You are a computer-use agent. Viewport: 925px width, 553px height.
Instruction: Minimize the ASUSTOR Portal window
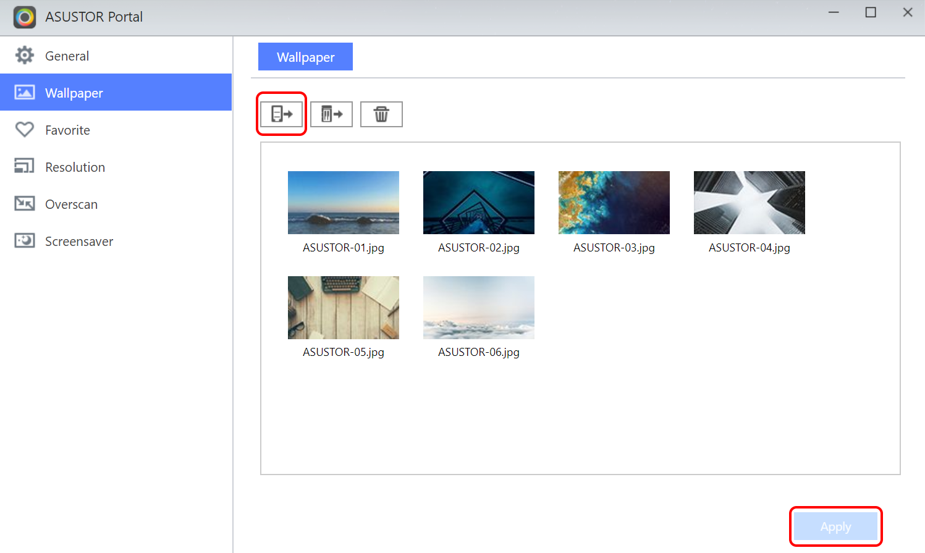(834, 12)
